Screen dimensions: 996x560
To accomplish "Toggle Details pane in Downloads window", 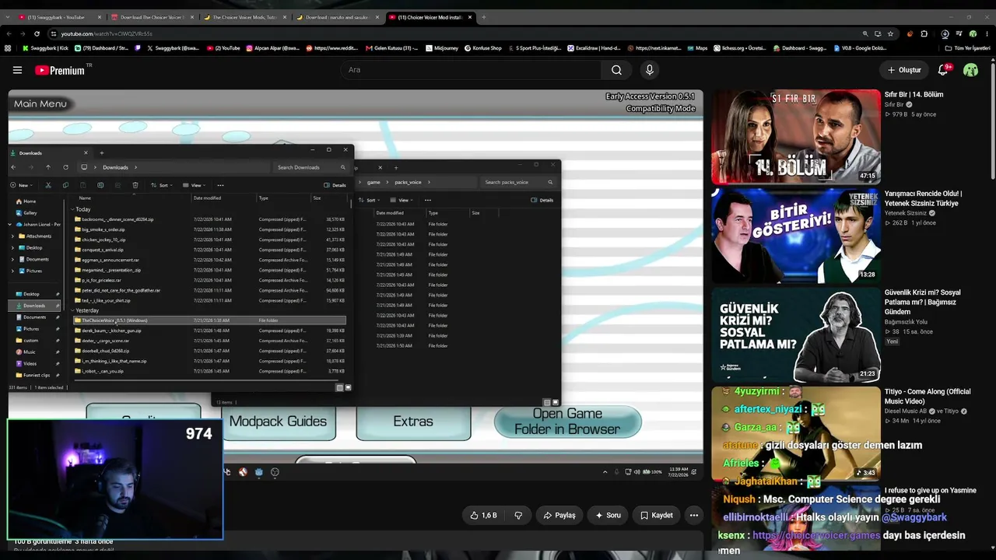I will point(335,185).
